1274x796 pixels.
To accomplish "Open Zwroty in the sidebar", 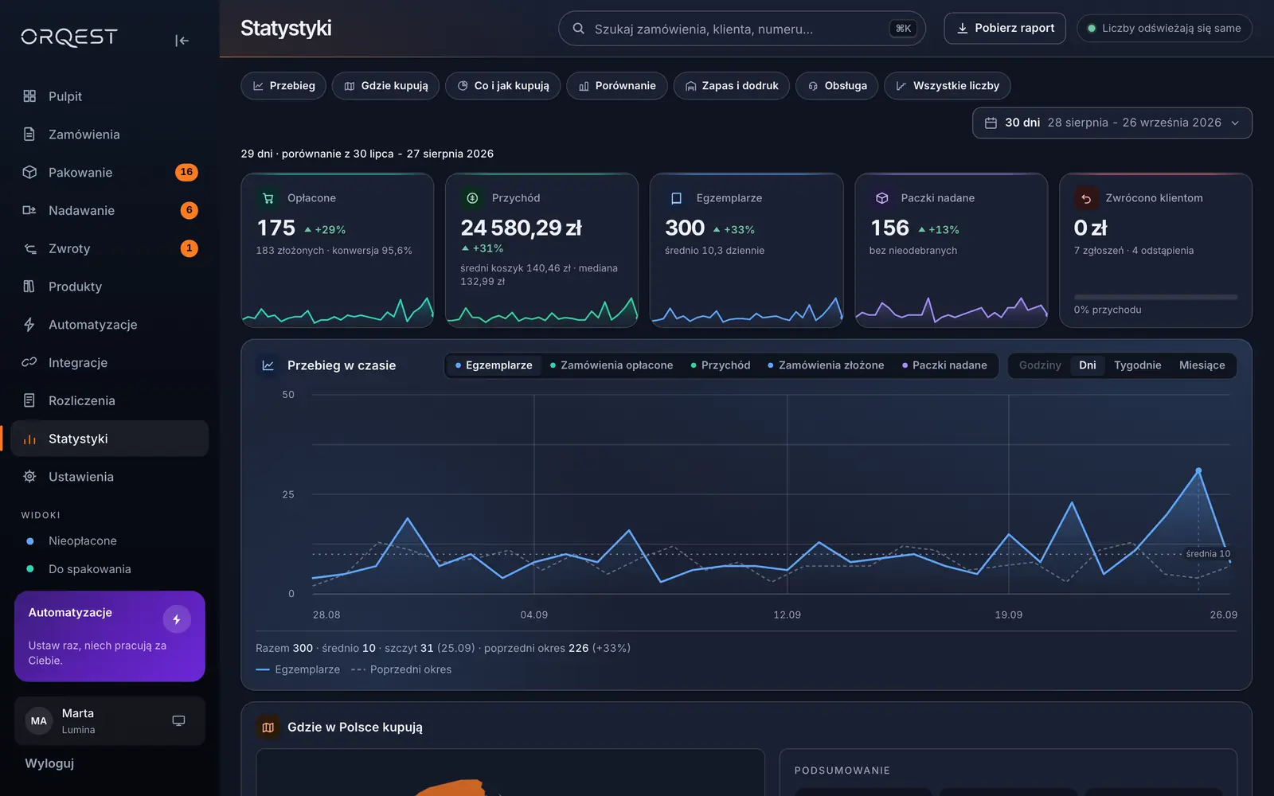I will pyautogui.click(x=110, y=248).
